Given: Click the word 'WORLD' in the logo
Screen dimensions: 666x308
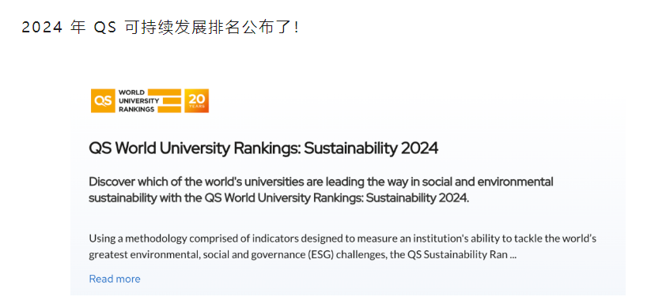Looking at the screenshot, I should tap(131, 92).
